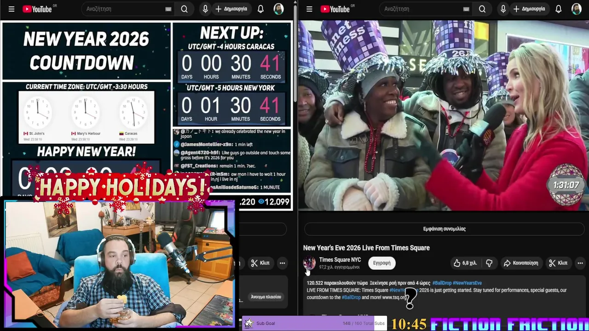
Task: Click Δημιουργία create button in right window
Action: click(529, 9)
